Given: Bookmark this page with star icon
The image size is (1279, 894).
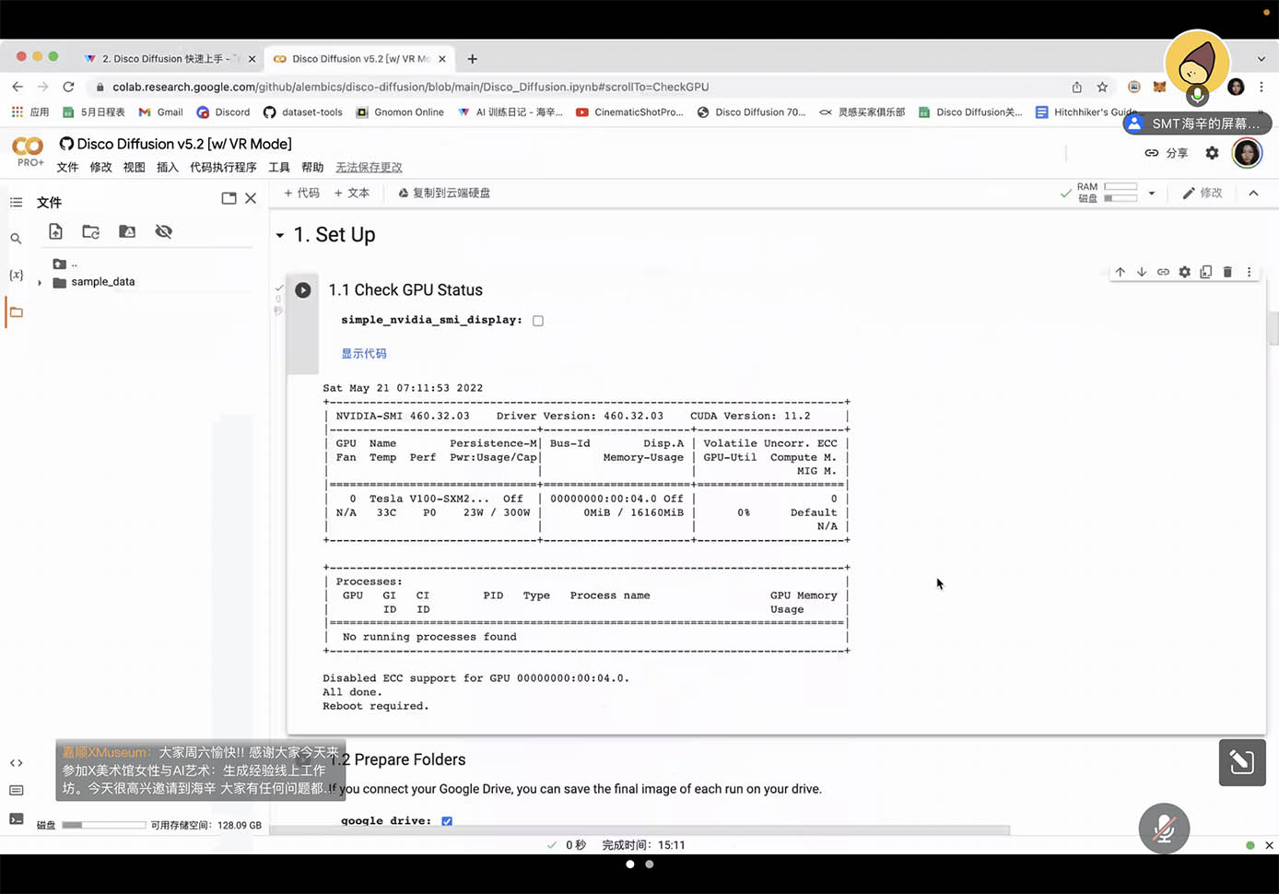Looking at the screenshot, I should point(1102,87).
